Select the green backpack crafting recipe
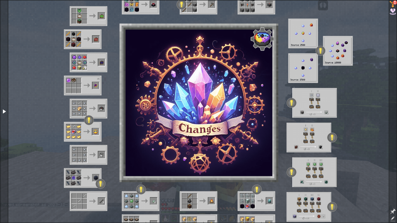397x223 pixels. pos(88,16)
